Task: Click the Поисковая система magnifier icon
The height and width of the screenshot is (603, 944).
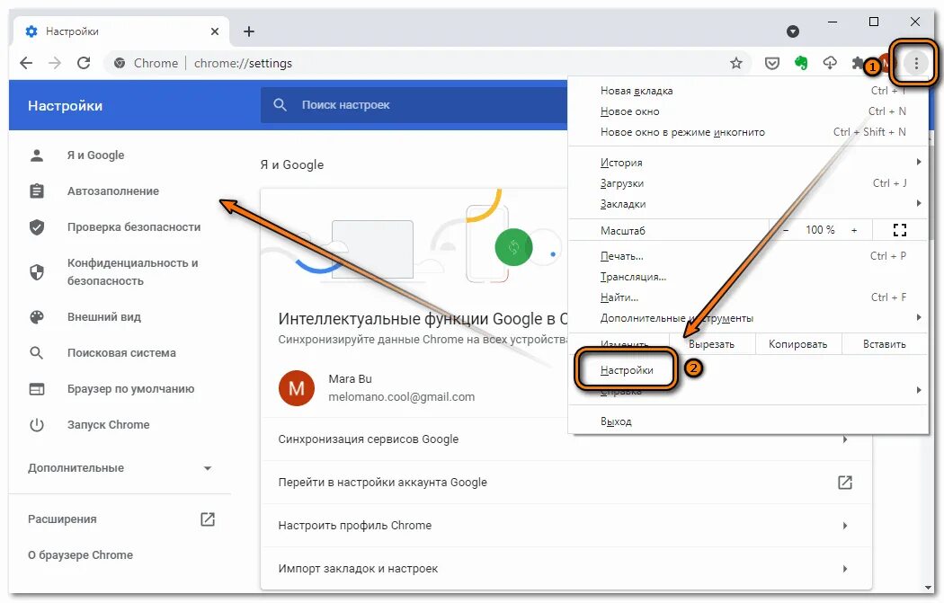Action: [37, 353]
